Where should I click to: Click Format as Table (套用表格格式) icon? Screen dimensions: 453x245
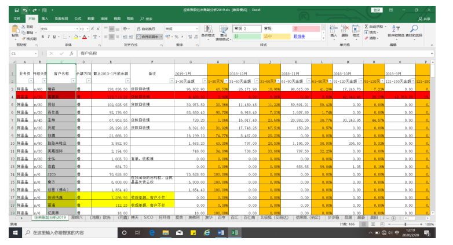224,30
